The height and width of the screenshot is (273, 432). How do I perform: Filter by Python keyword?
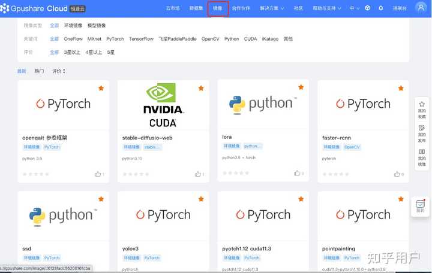232,39
